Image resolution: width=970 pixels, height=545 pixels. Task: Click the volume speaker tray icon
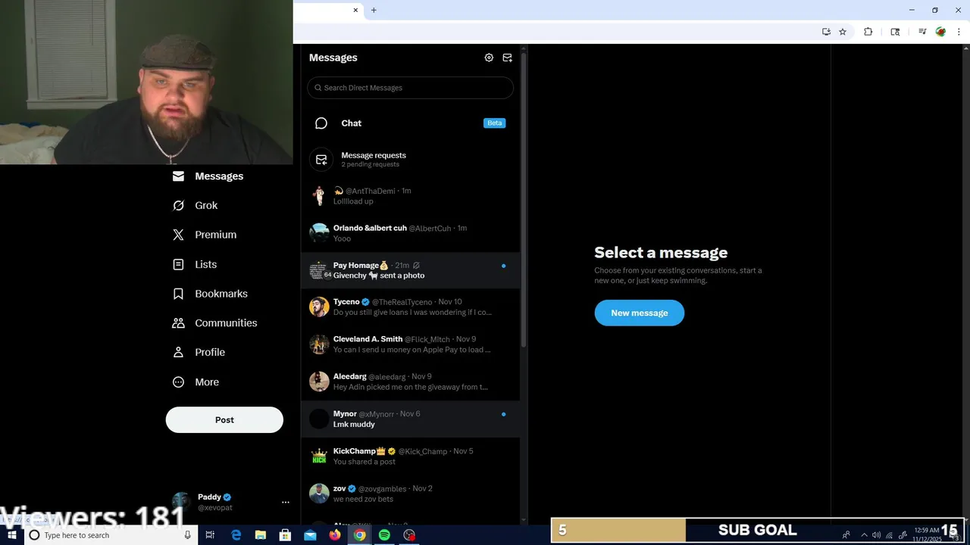pos(876,535)
